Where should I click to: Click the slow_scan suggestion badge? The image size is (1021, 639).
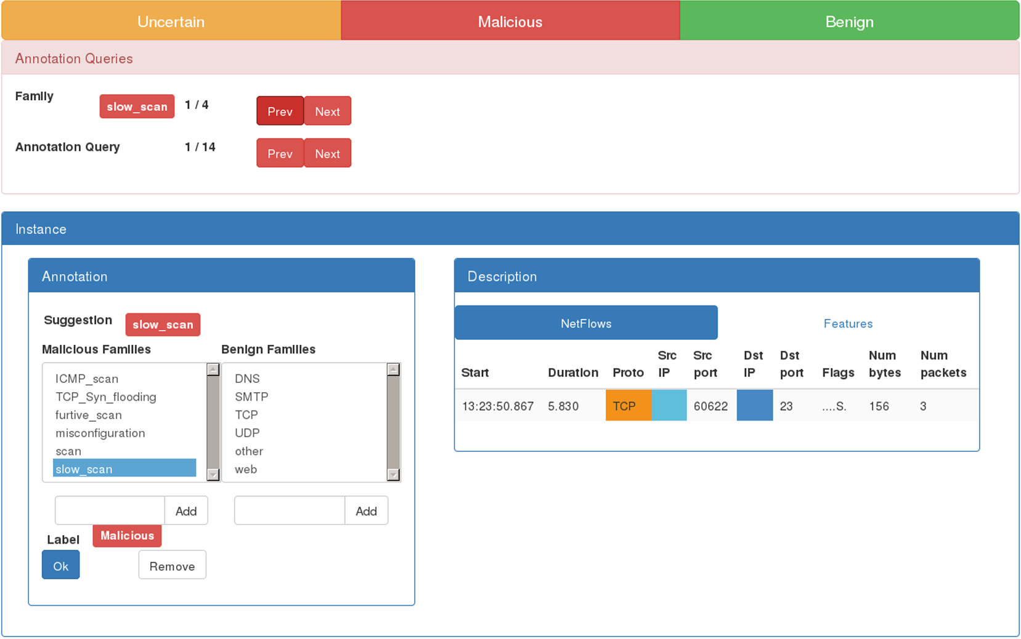pos(163,324)
